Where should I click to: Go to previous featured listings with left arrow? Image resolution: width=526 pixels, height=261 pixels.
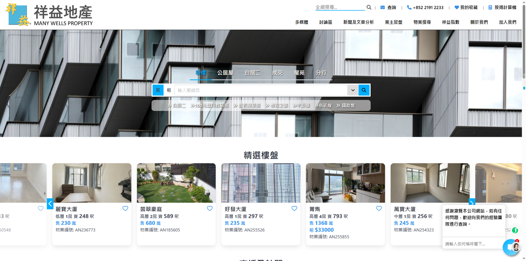coord(50,204)
